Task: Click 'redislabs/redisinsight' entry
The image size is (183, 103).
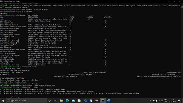Action: pos(10,42)
